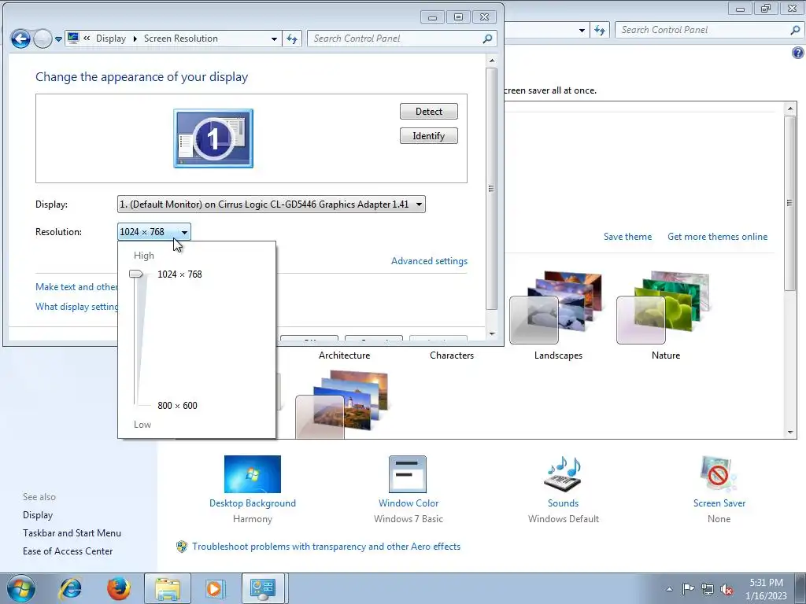The height and width of the screenshot is (604, 806).
Task: Click Troubleshoot problems with transparency link
Action: point(327,547)
